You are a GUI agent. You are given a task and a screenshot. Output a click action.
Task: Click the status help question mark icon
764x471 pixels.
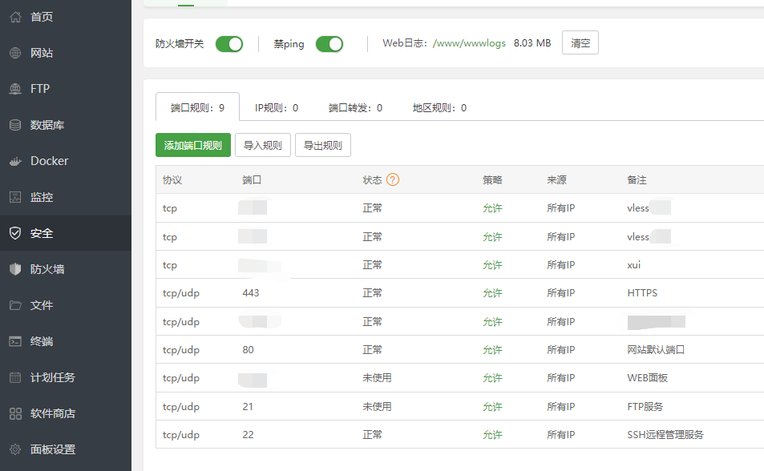[393, 179]
